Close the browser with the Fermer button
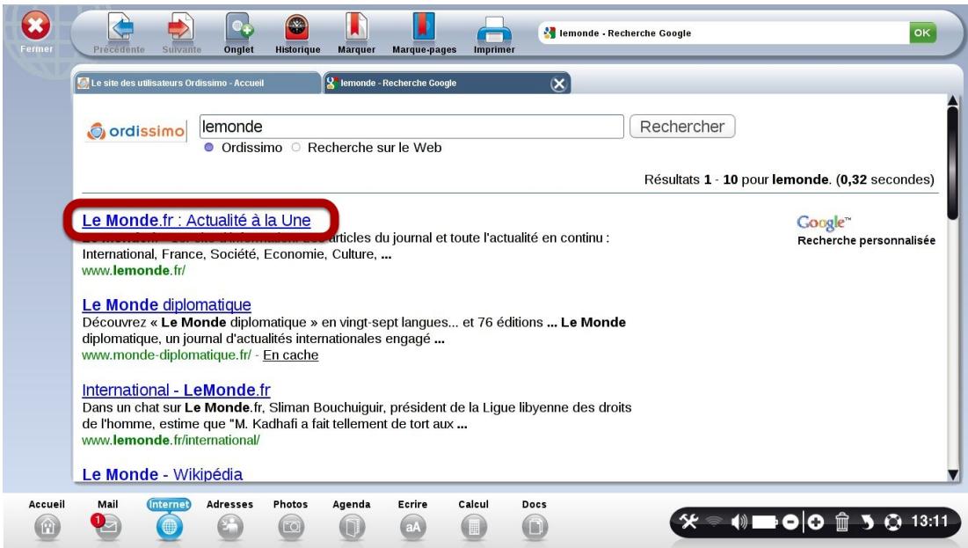This screenshot has width=968, height=548. coord(36,33)
